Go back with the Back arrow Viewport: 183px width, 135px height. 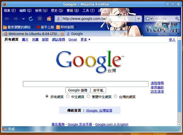[7, 19]
